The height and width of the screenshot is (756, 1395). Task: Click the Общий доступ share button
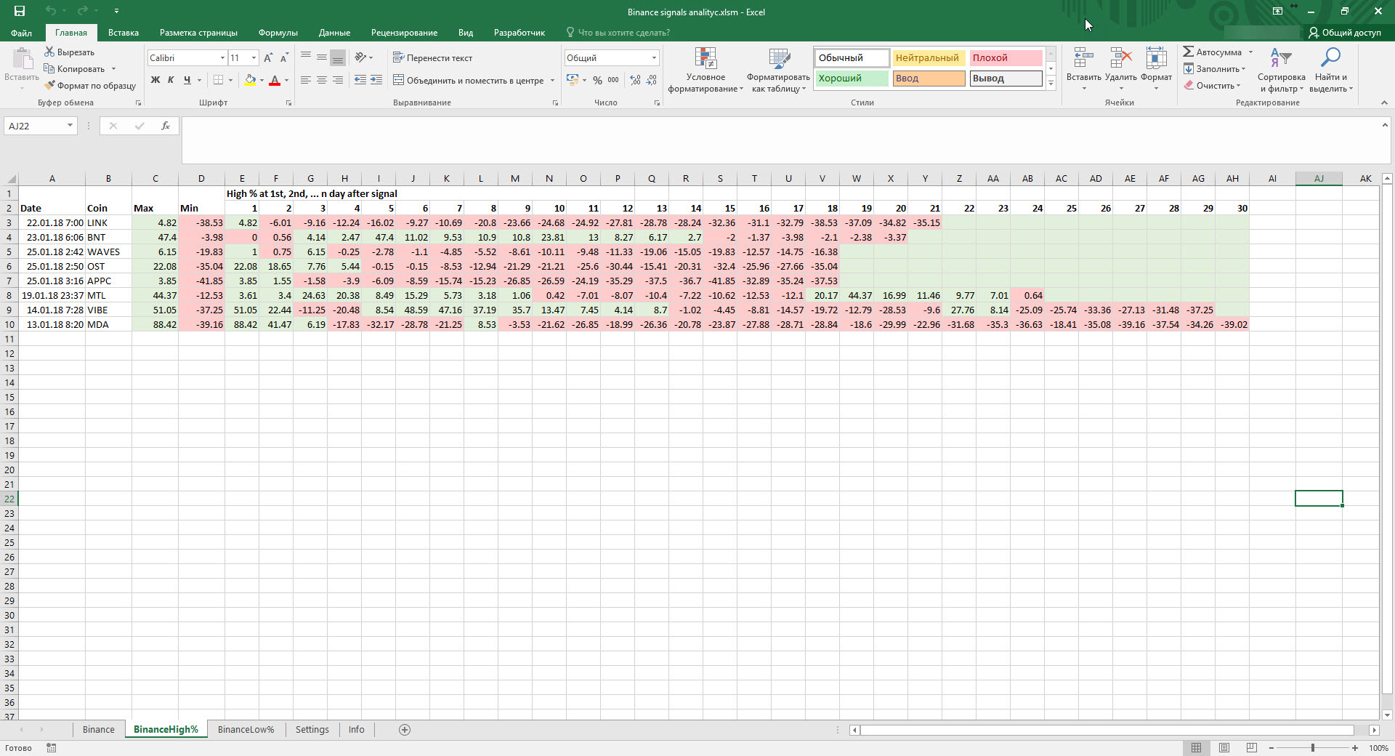pyautogui.click(x=1344, y=33)
